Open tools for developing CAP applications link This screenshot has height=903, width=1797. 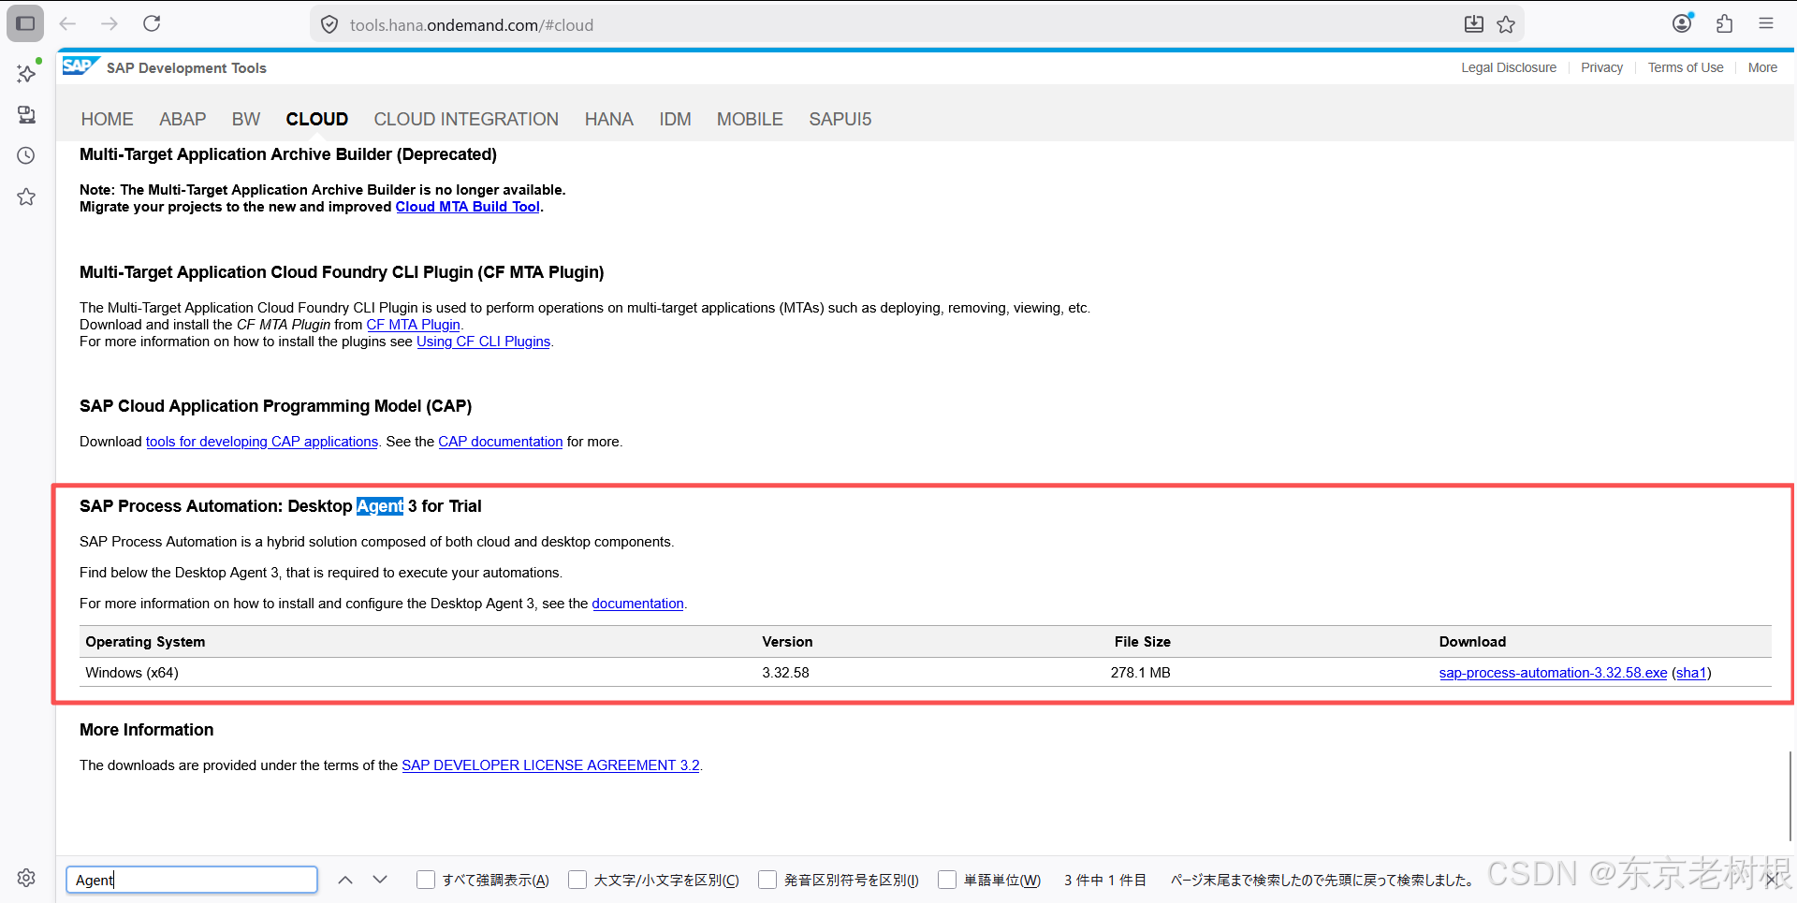[x=262, y=442]
